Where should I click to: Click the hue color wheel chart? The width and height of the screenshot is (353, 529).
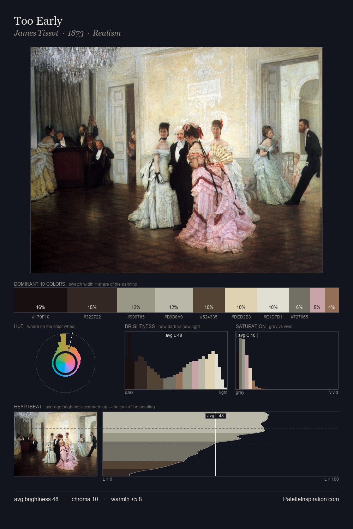point(65,363)
